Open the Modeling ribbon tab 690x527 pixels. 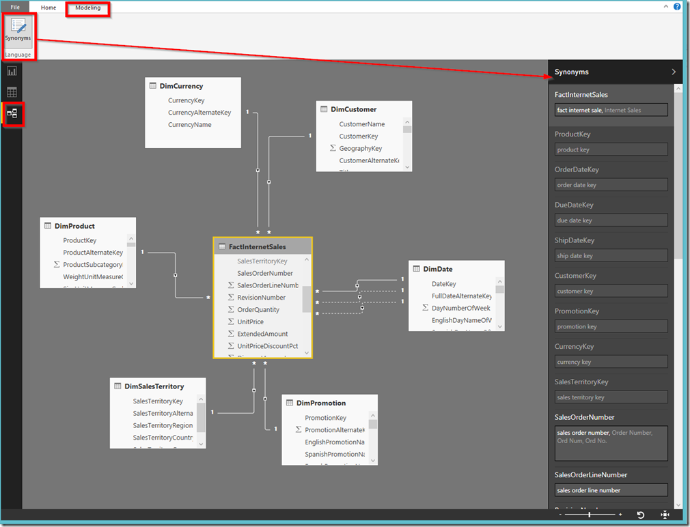click(87, 8)
